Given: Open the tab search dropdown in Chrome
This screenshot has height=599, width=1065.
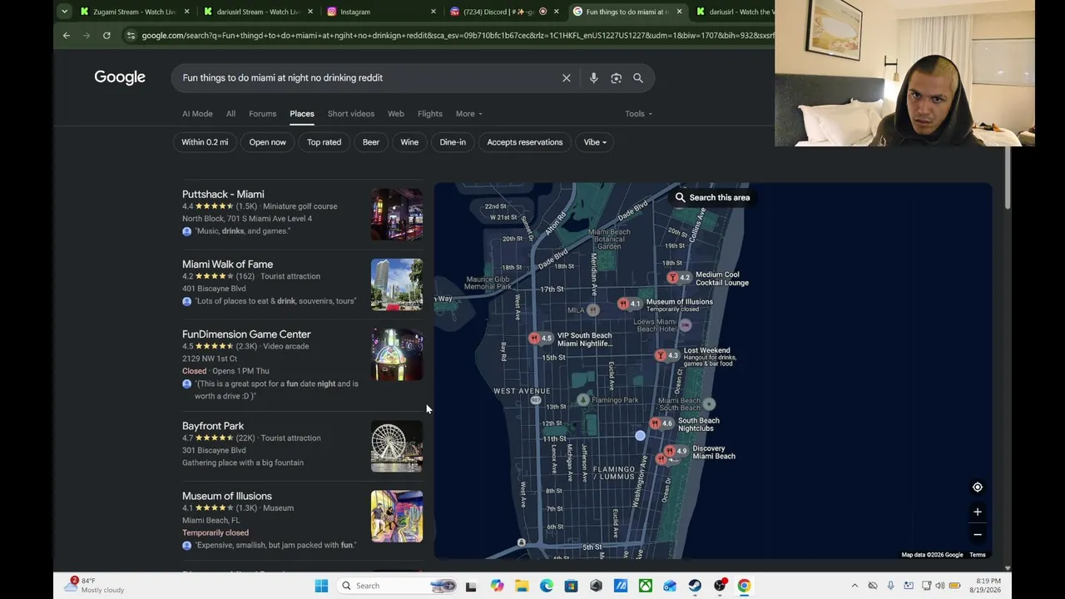Looking at the screenshot, I should (x=64, y=12).
